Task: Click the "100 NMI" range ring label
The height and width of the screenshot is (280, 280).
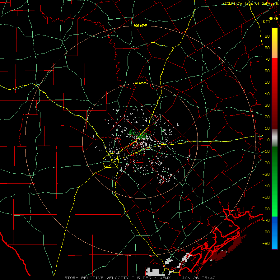Action: (x=140, y=26)
